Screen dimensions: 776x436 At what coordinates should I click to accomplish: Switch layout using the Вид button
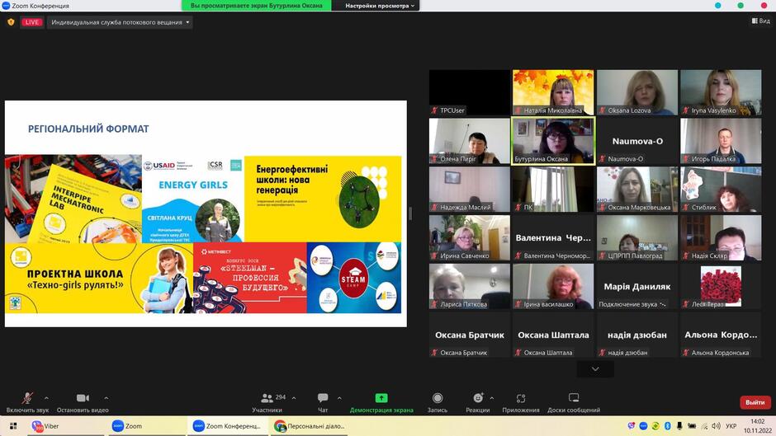[x=760, y=21]
